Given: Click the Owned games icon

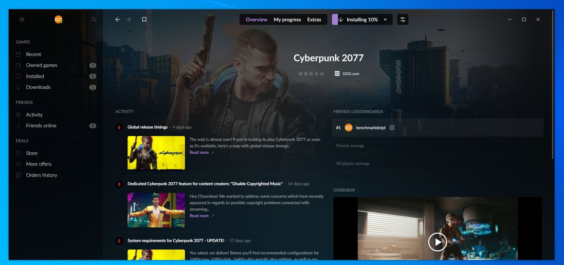Looking at the screenshot, I should pos(18,65).
